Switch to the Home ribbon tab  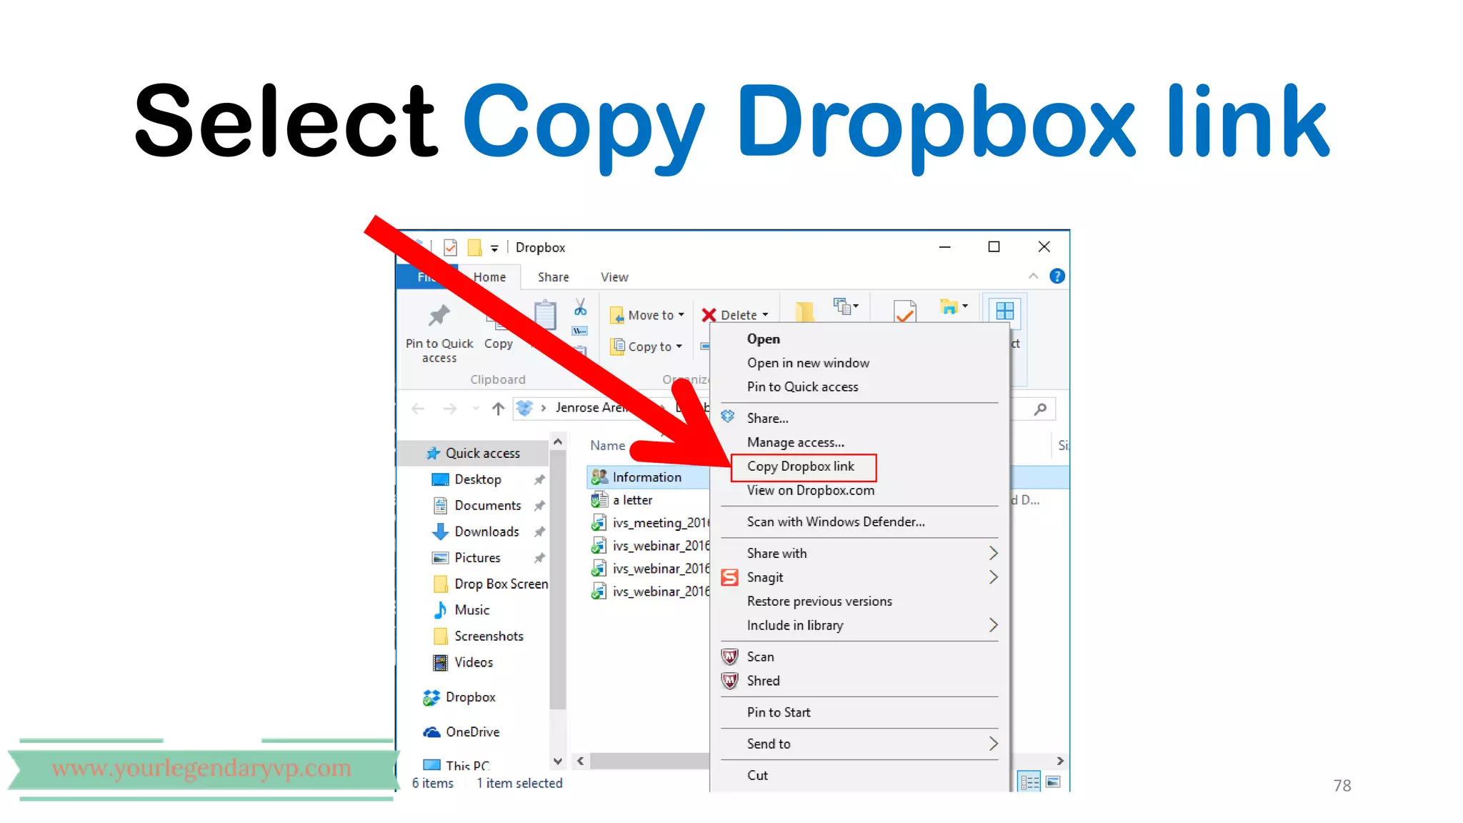(x=489, y=277)
